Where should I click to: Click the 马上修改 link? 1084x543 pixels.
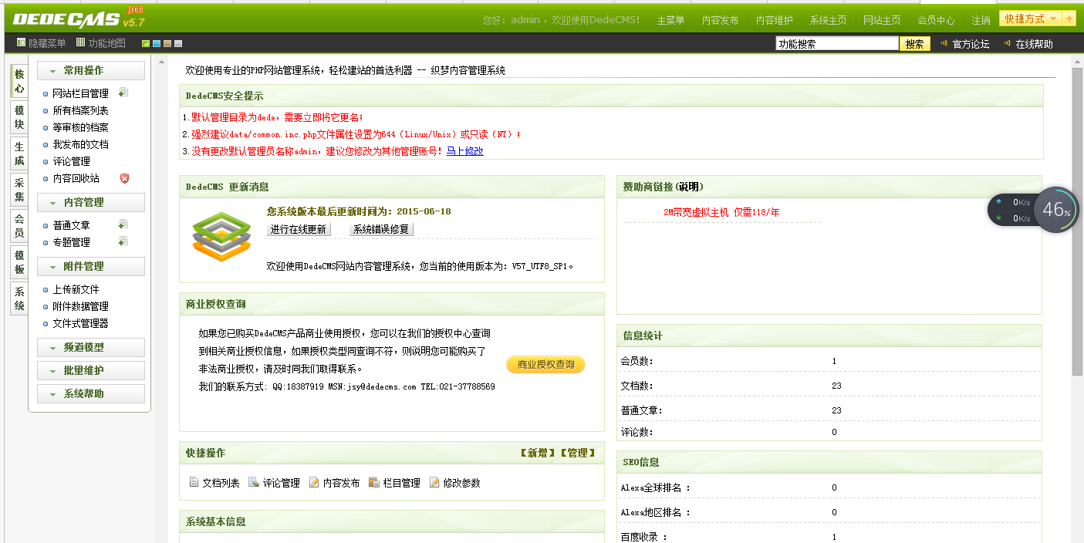pos(465,151)
